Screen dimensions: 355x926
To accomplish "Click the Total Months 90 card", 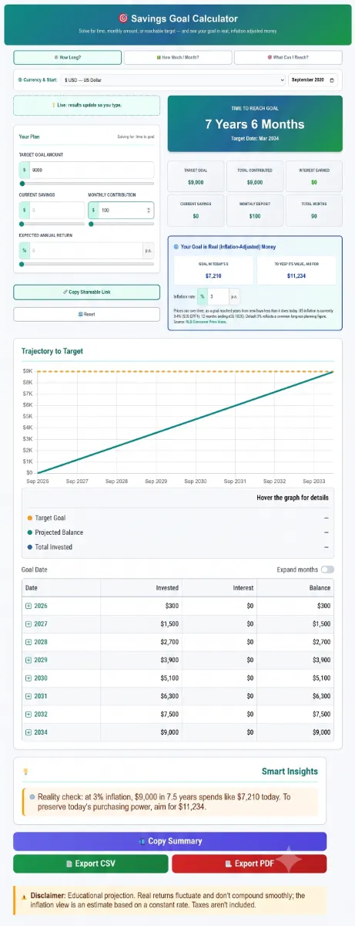I will [x=313, y=210].
